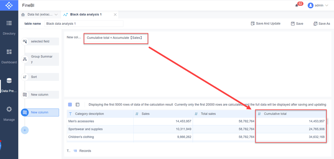This screenshot has height=159, width=334.
Task: Click the table name input field
Action: point(83,24)
